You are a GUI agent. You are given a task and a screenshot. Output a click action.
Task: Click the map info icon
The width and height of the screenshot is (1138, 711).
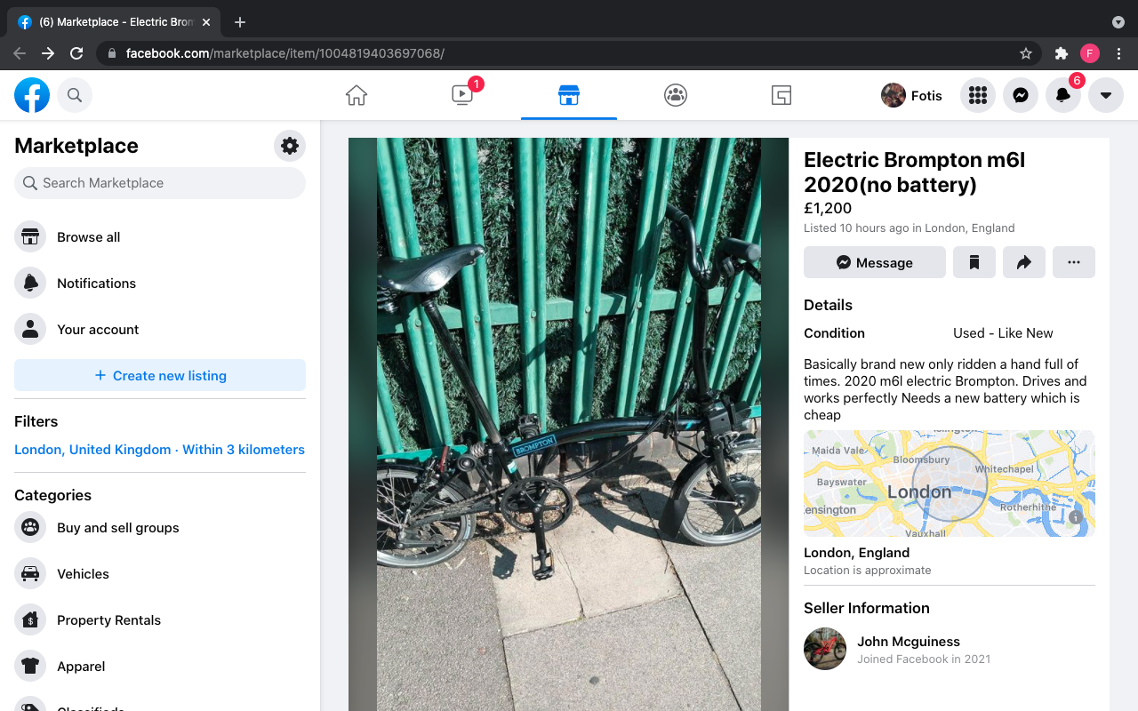[1076, 517]
